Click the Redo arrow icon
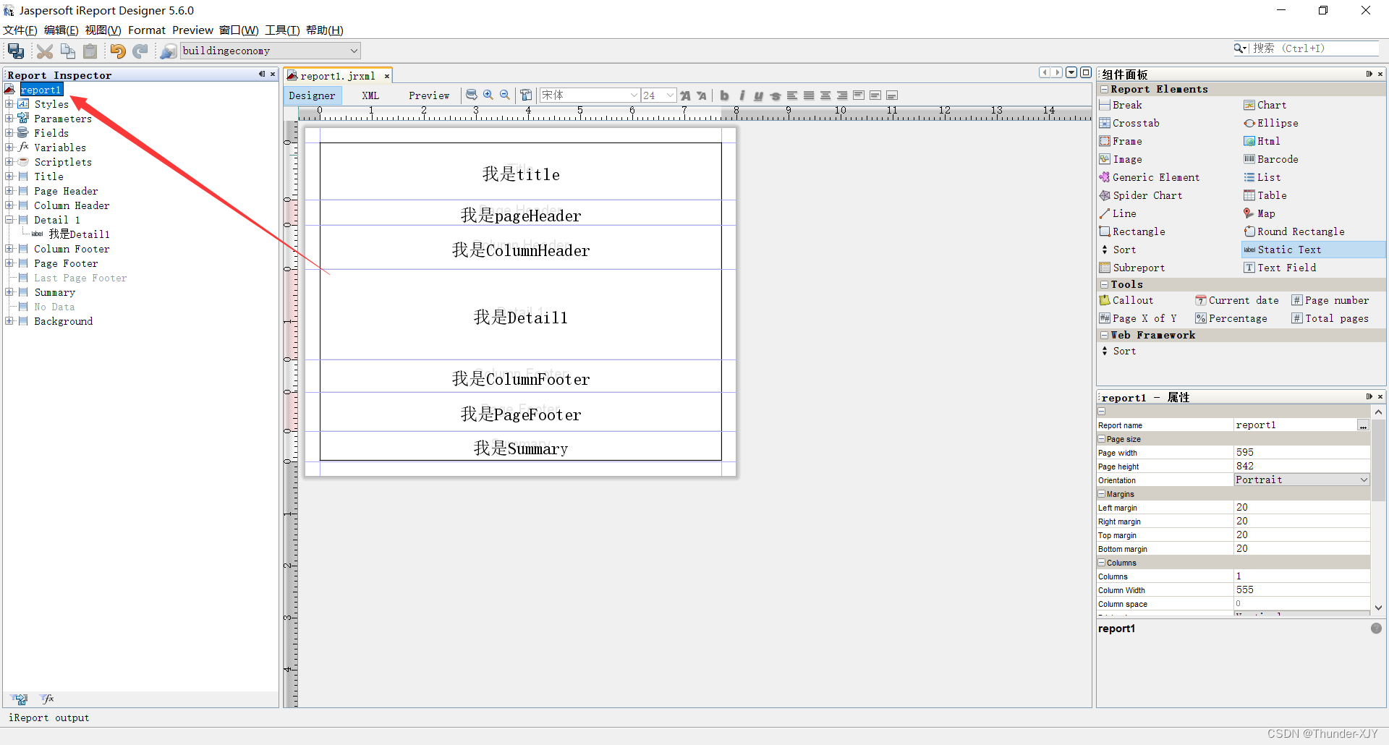 140,51
